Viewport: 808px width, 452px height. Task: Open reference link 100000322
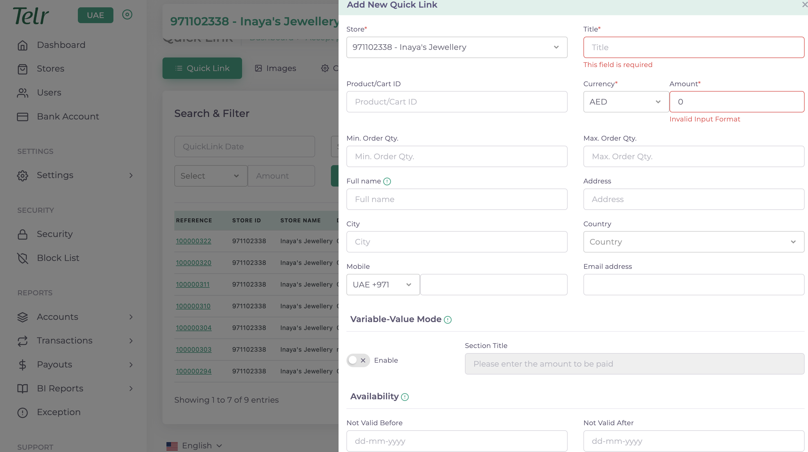[x=194, y=241]
